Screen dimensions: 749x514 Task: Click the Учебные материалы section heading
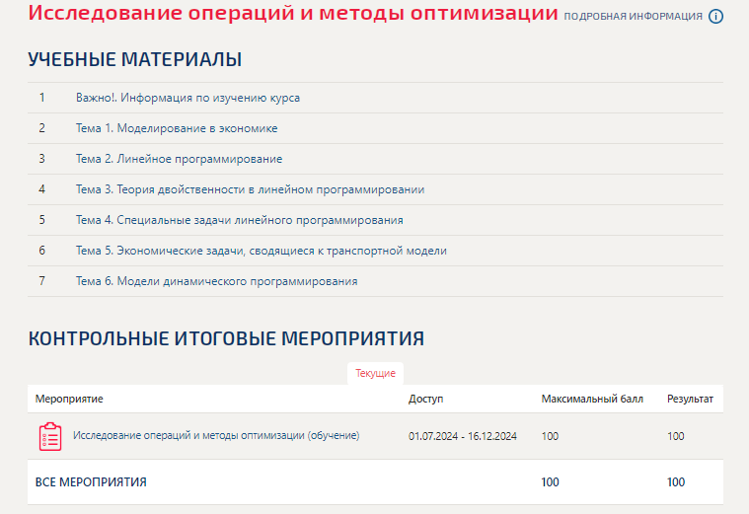[x=135, y=60]
